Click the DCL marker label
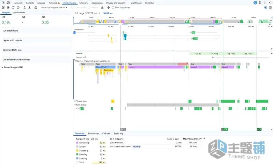The height and width of the screenshot is (168, 273). pyautogui.click(x=123, y=129)
